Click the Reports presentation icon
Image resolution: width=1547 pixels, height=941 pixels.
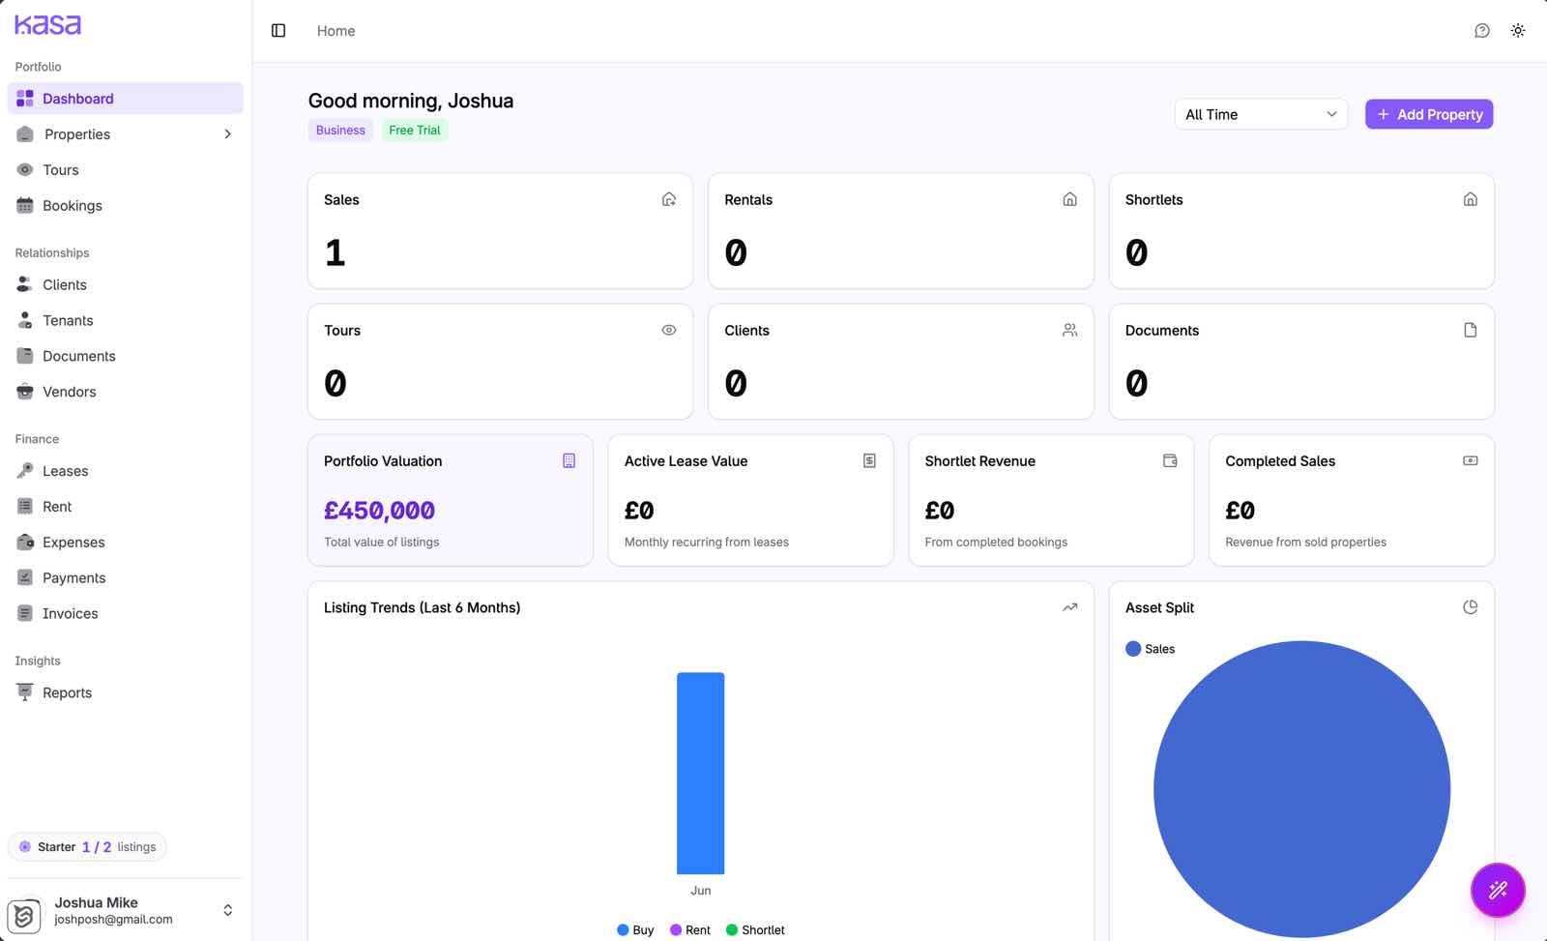pos(25,692)
